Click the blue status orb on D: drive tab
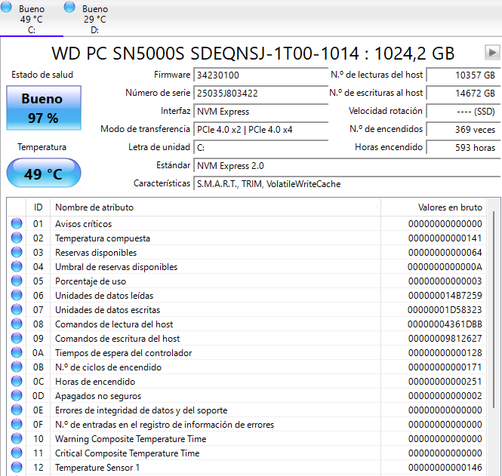502x476 pixels. pos(70,7)
